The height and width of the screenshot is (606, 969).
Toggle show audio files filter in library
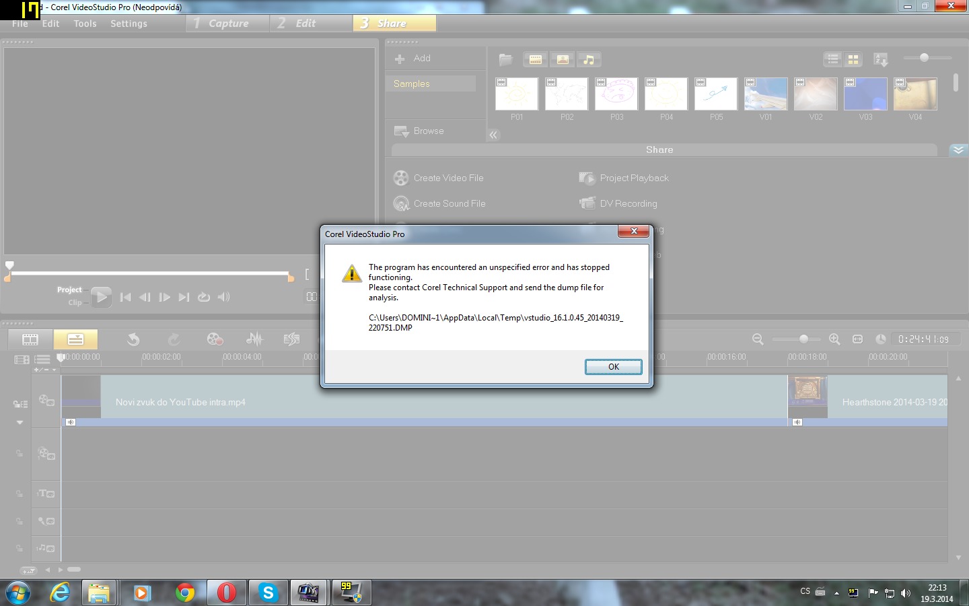click(589, 59)
